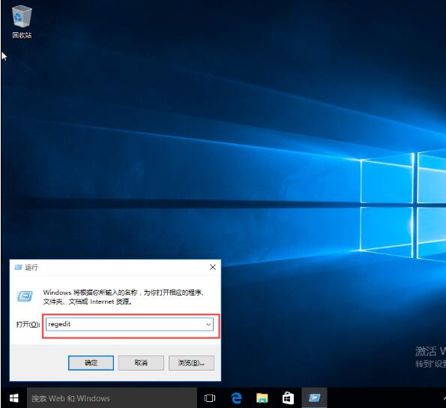Click the 打开(O): label
This screenshot has width=446, height=408.
pos(28,324)
